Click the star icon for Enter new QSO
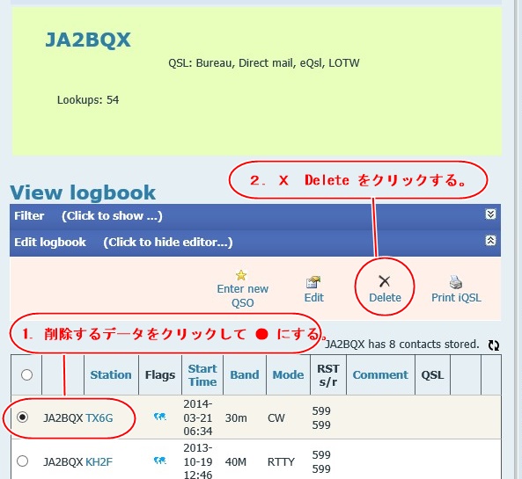The image size is (522, 479). (x=241, y=275)
